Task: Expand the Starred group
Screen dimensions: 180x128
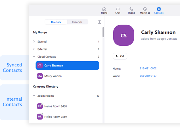Action: (x=34, y=42)
